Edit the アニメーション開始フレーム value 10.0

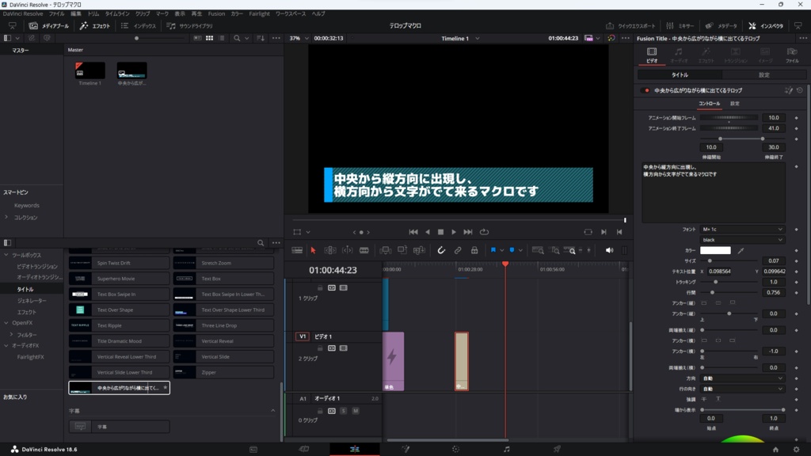pos(774,118)
